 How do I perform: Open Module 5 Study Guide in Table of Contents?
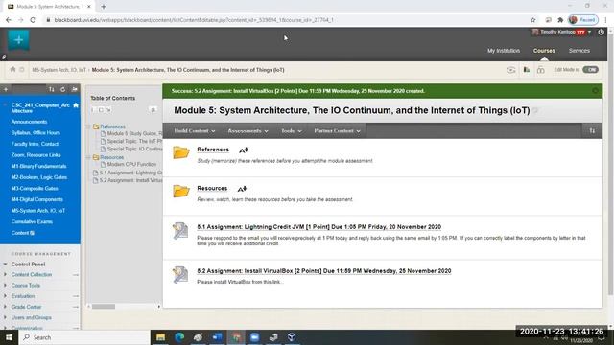134,133
